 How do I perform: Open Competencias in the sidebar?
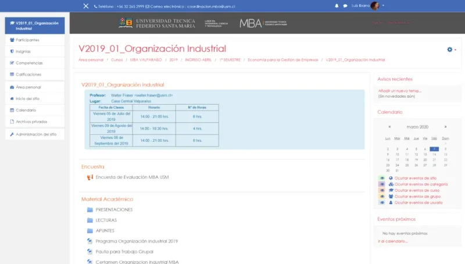click(35, 63)
